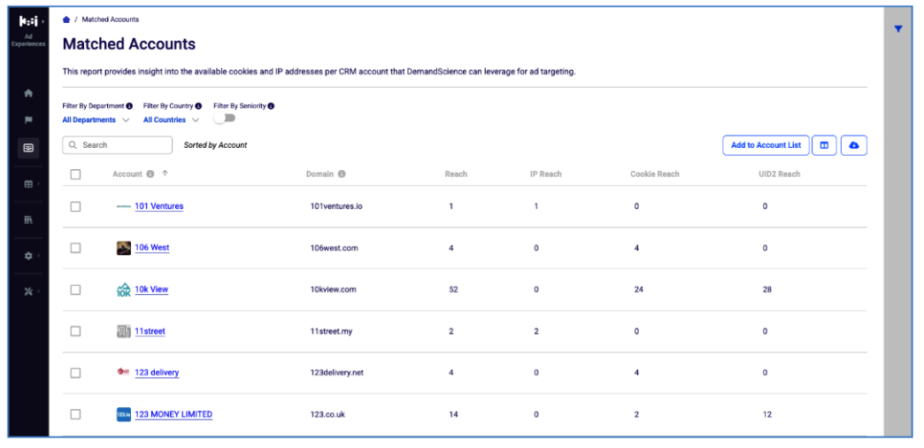Open the All Countries dropdown
Screen dimensions: 924x448
171,120
